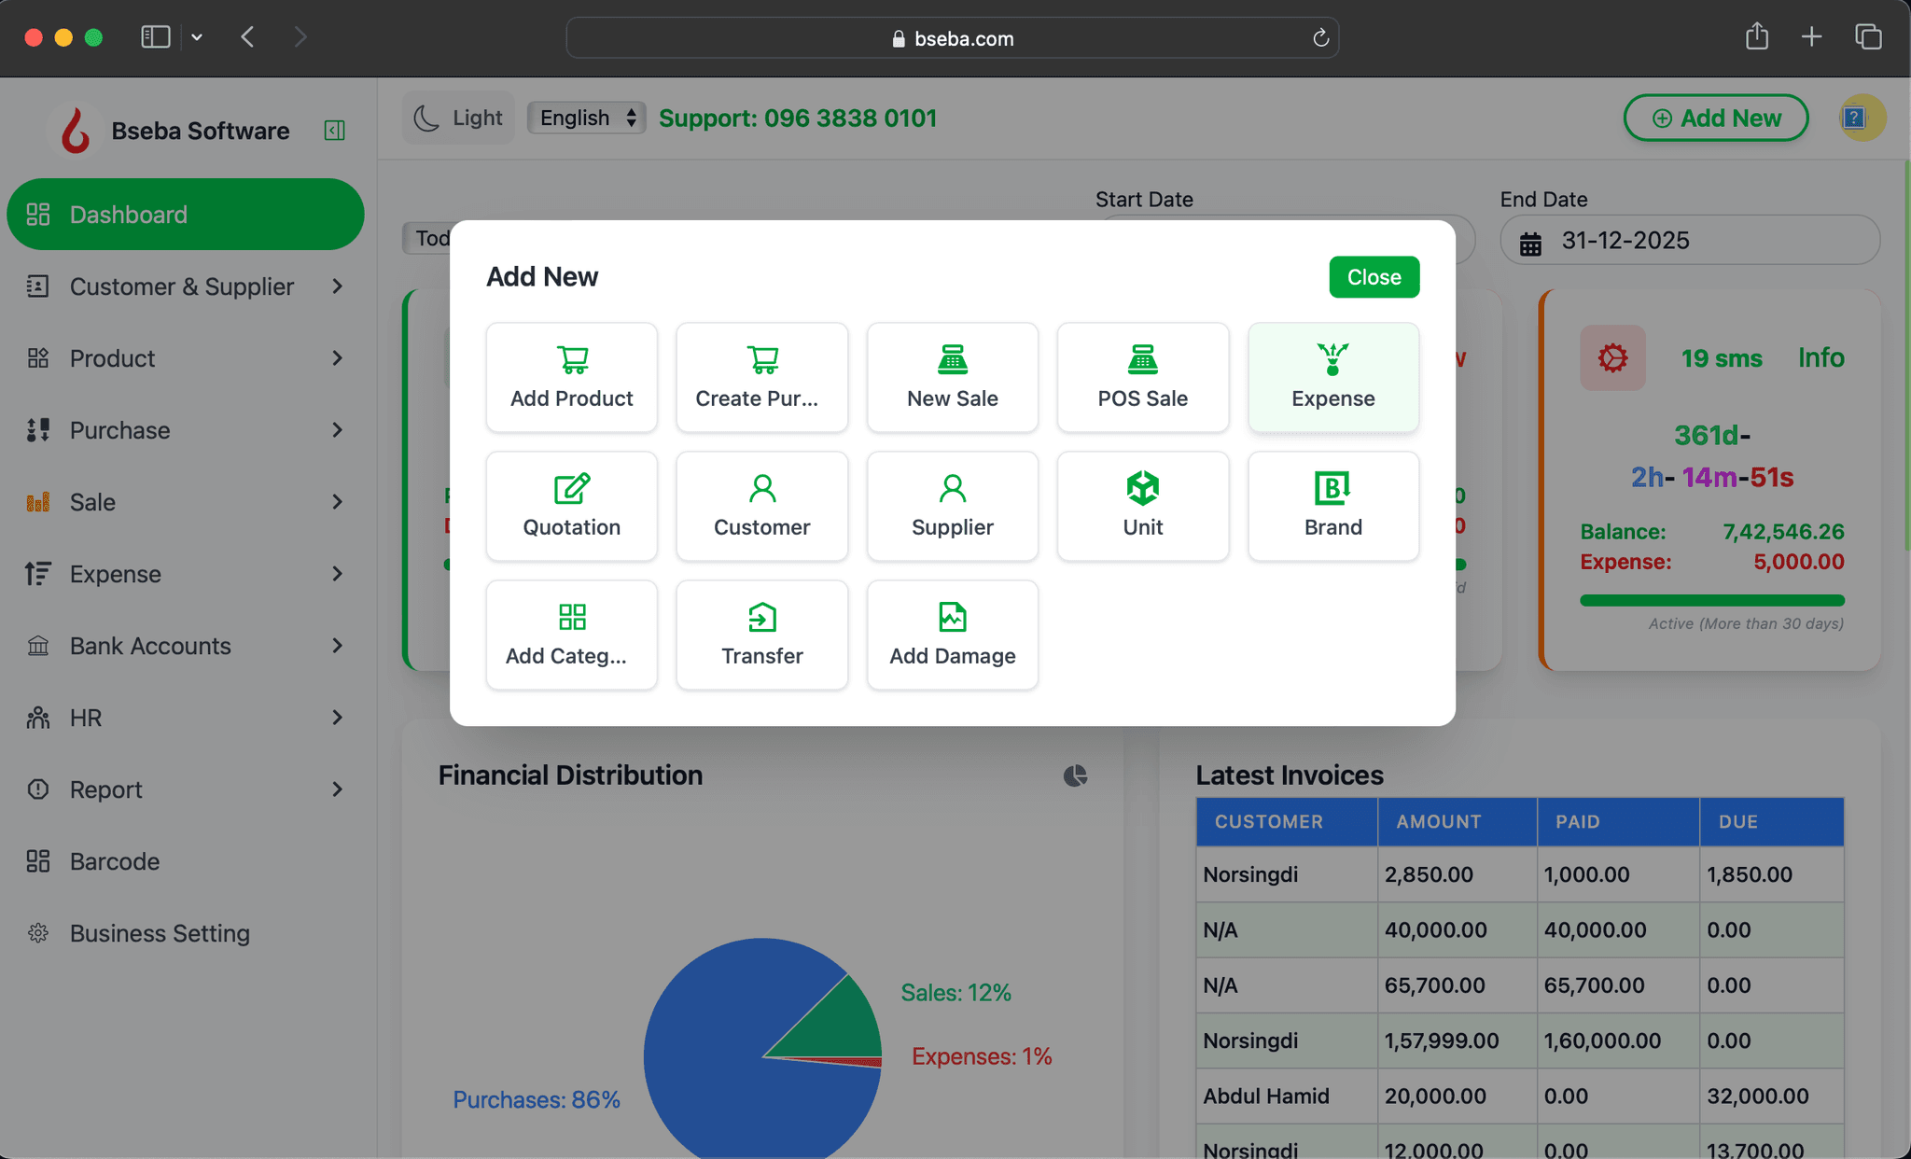Click the Transfer icon tile
This screenshot has height=1159, width=1911.
pos(761,635)
